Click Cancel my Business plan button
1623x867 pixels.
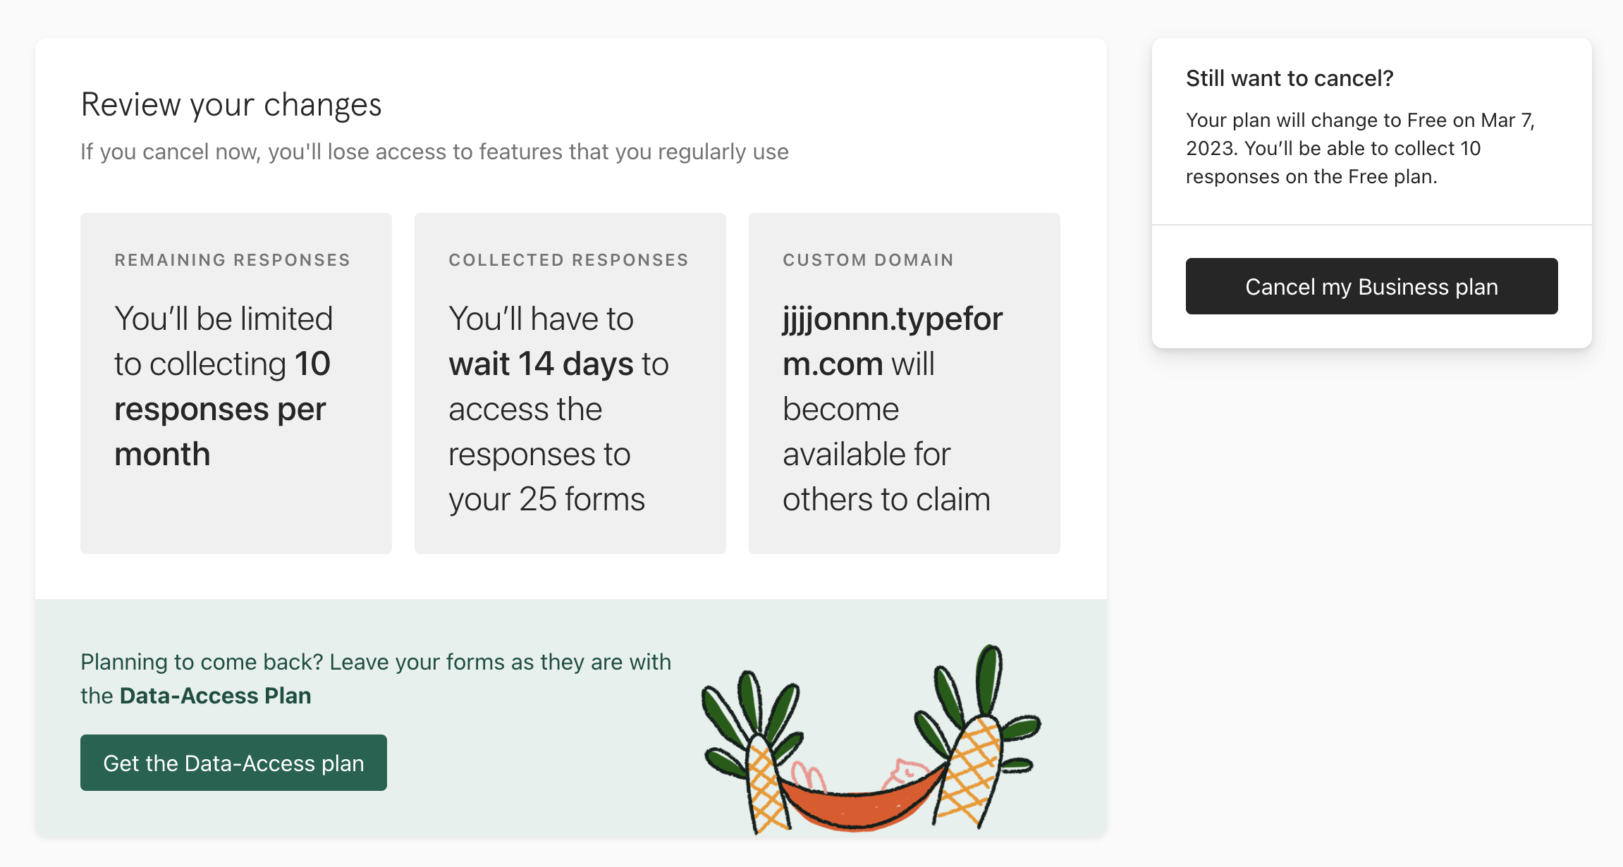[x=1371, y=286]
